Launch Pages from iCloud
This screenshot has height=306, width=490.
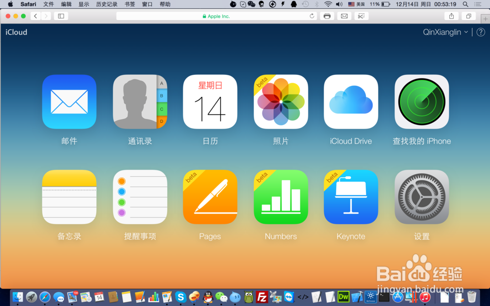coord(210,197)
